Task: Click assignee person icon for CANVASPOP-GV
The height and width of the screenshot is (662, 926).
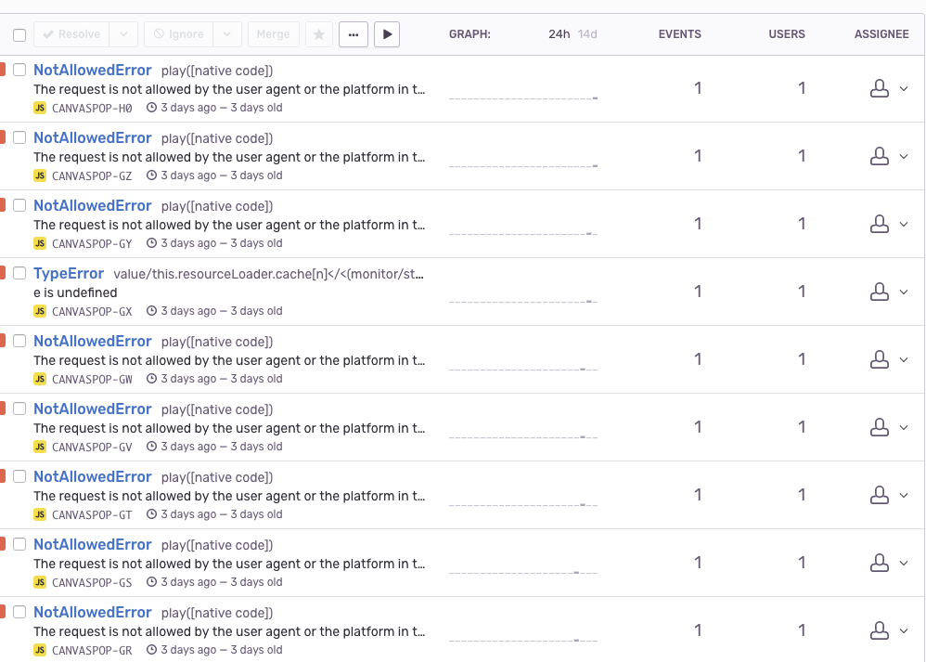Action: pyautogui.click(x=880, y=427)
